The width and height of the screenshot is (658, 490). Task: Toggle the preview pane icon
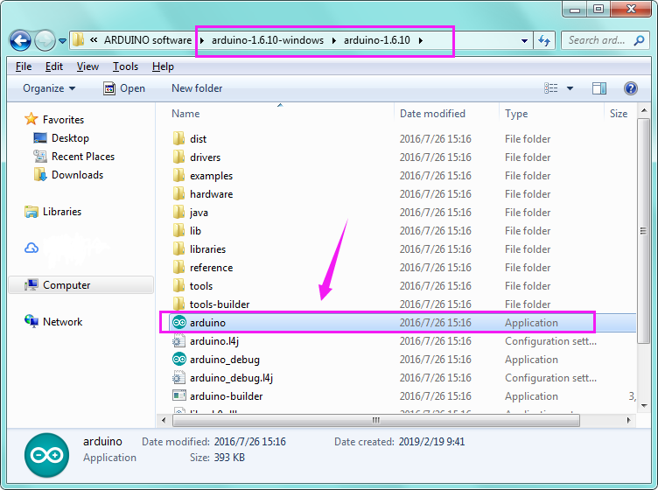(598, 88)
